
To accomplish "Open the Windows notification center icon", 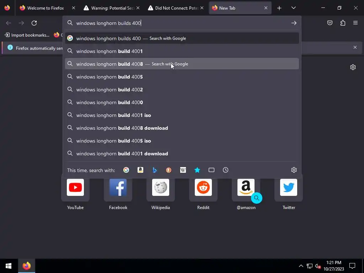I will (x=352, y=266).
